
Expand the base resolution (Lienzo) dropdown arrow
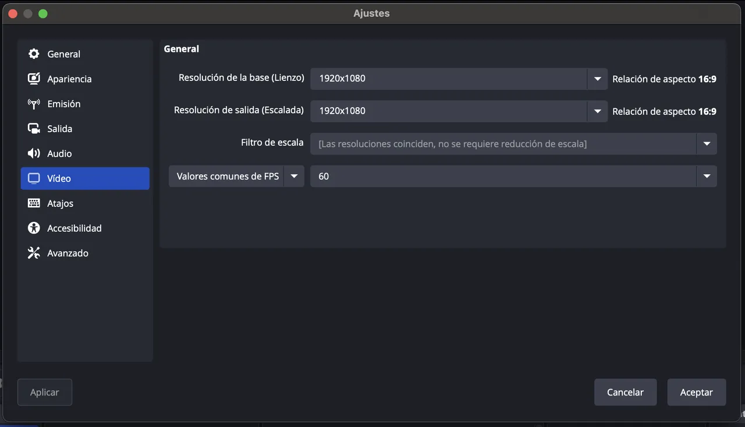coord(597,79)
